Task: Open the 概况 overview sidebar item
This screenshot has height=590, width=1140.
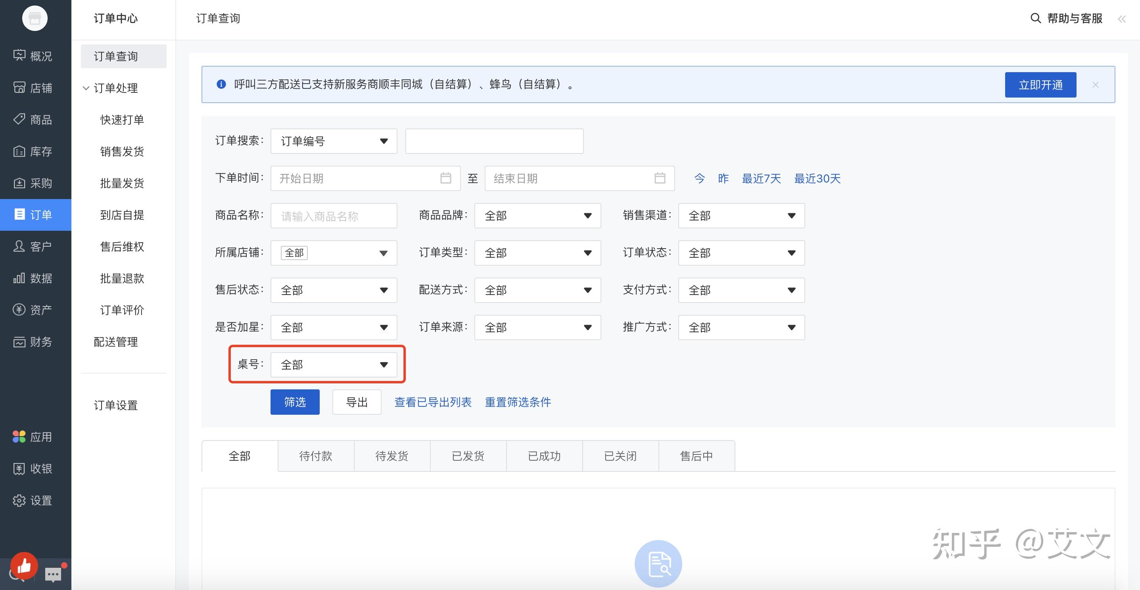Action: (35, 56)
